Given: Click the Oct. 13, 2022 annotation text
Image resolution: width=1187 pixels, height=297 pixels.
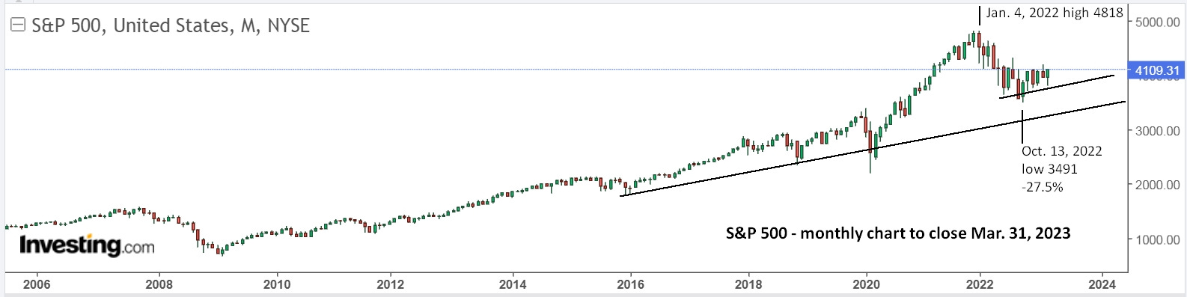Looking at the screenshot, I should 1061,151.
